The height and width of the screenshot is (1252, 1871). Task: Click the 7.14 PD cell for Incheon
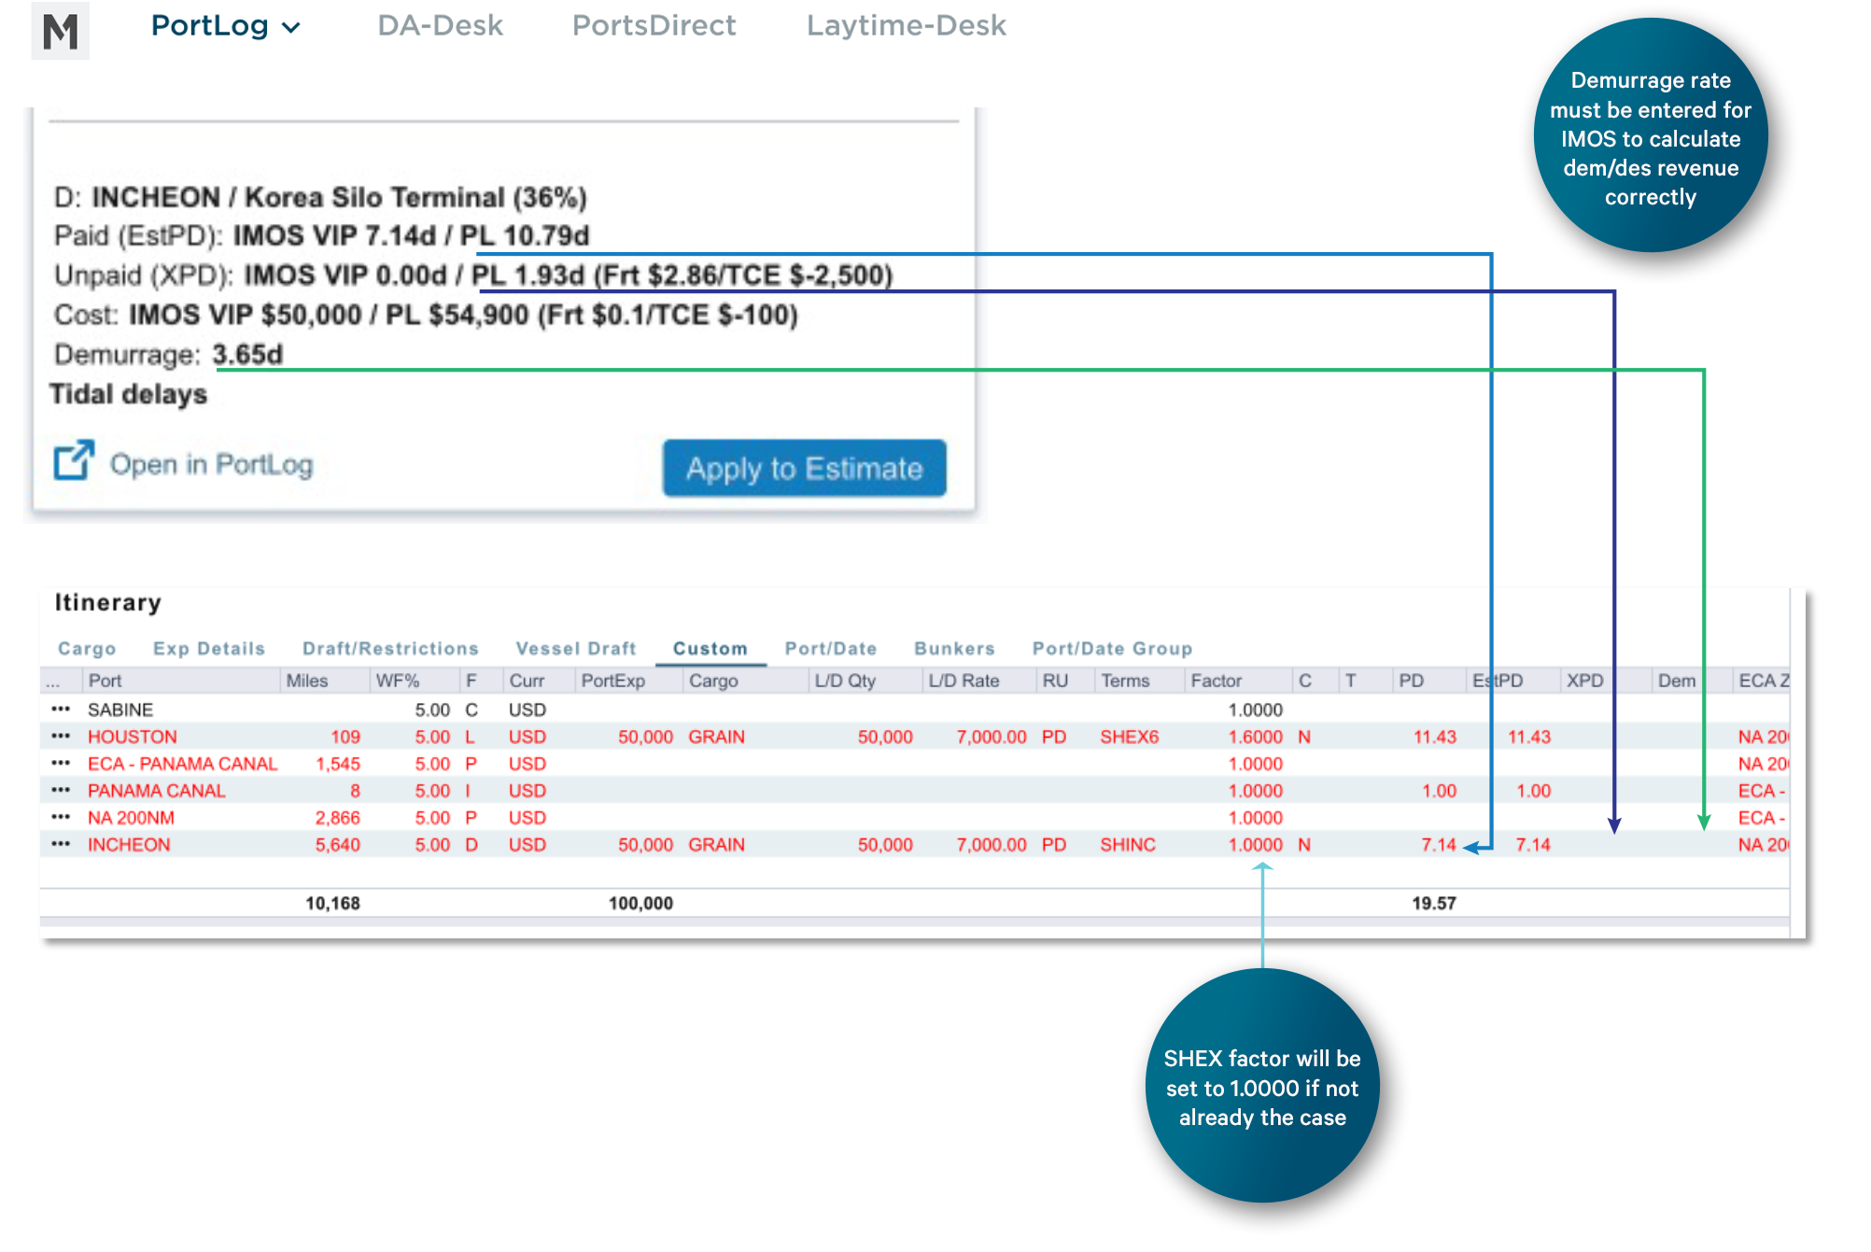1439,845
